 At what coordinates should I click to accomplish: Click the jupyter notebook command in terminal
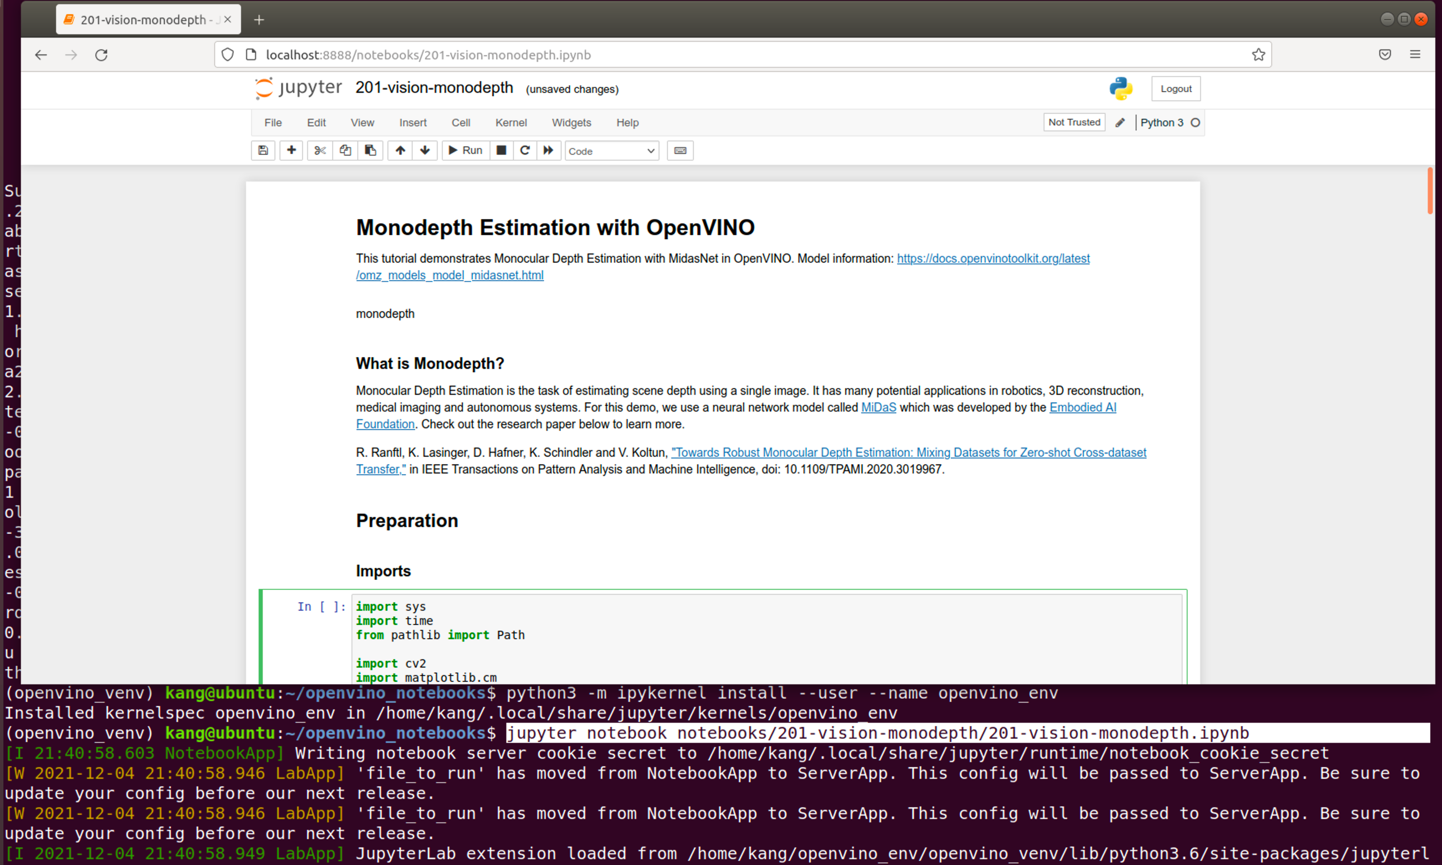pos(878,733)
